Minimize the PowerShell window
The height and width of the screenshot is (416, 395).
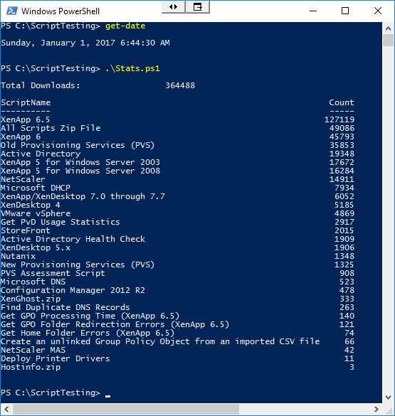[x=313, y=11]
